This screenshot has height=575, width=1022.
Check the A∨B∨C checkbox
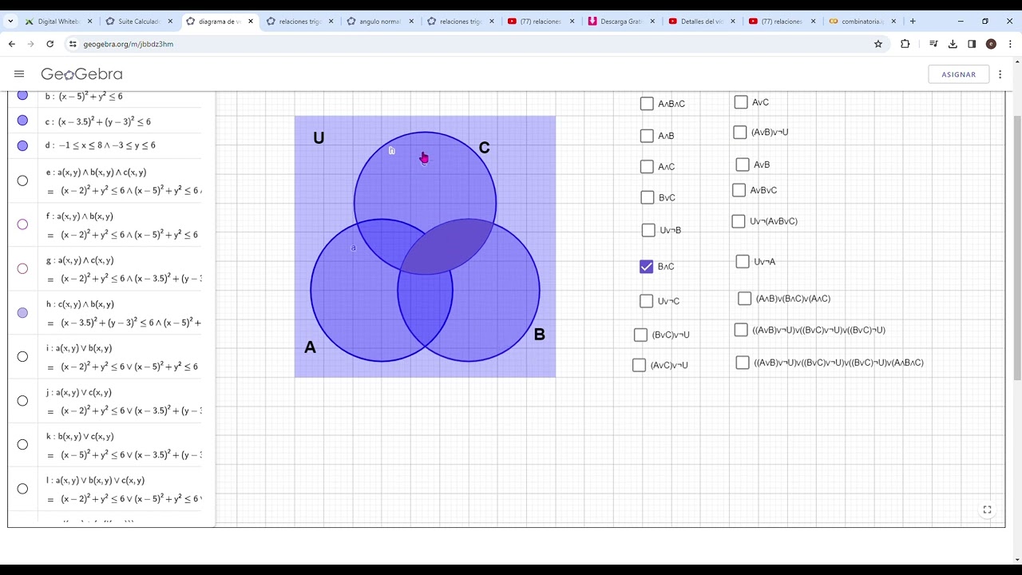pyautogui.click(x=739, y=190)
